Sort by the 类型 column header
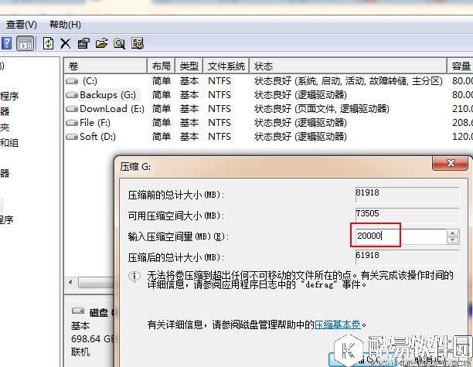The width and height of the screenshot is (473, 367). [189, 66]
